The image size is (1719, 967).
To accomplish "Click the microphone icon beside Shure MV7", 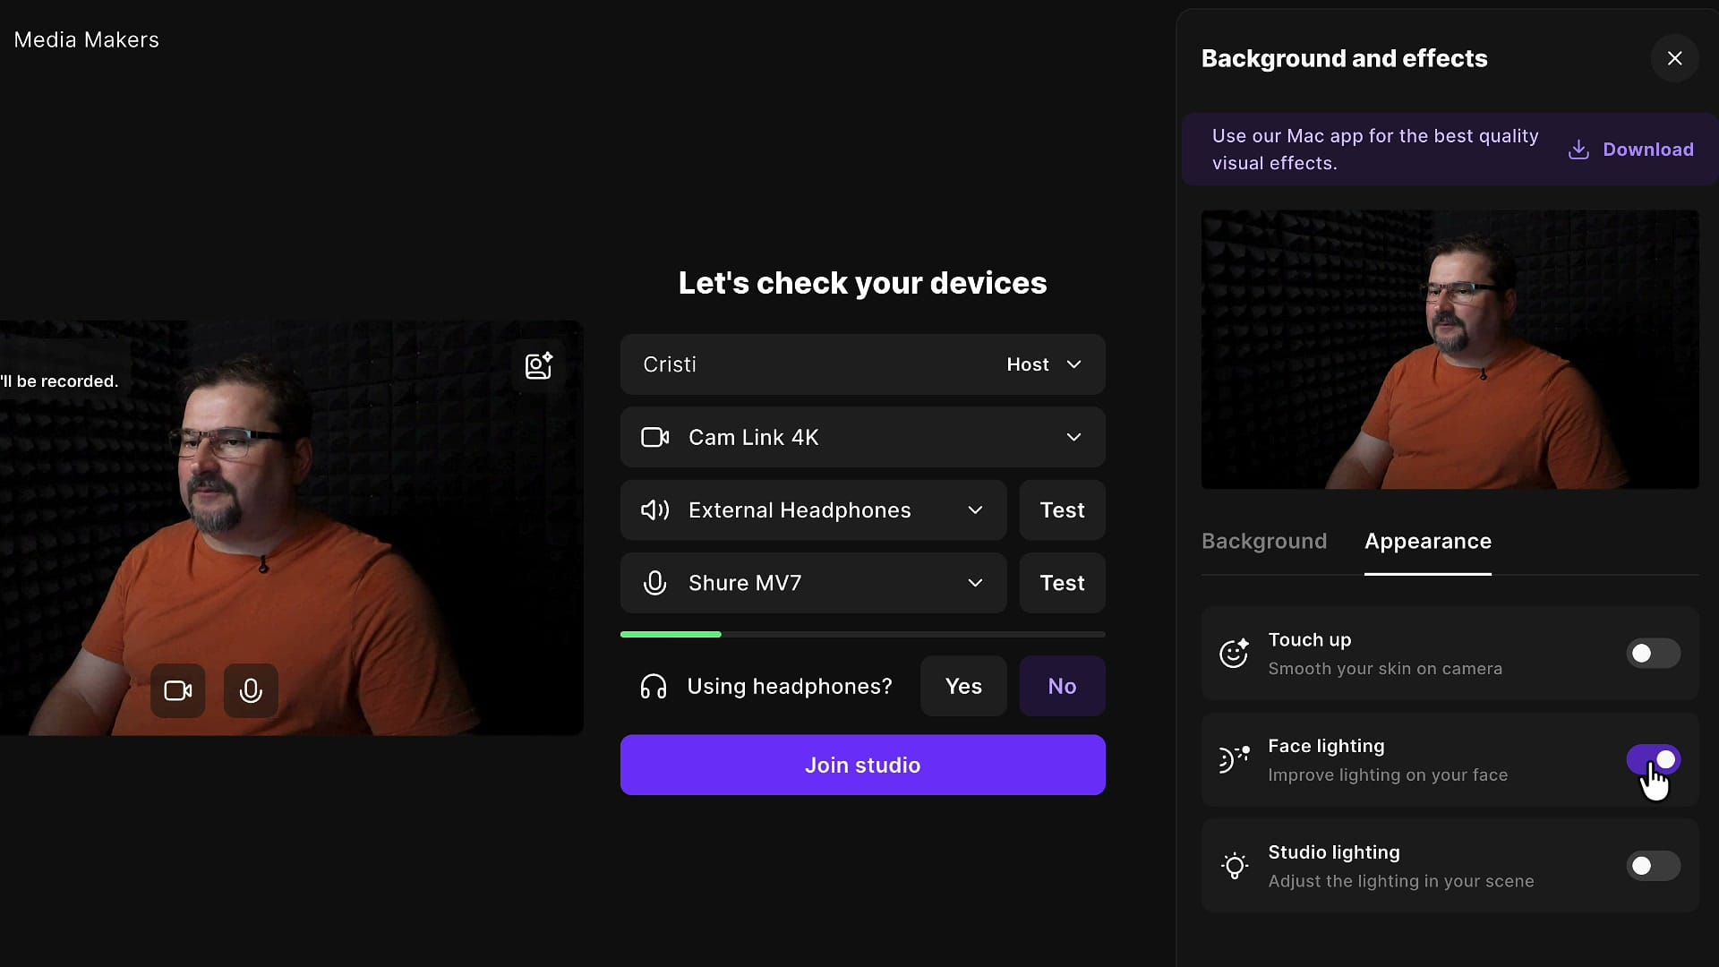I will (654, 583).
